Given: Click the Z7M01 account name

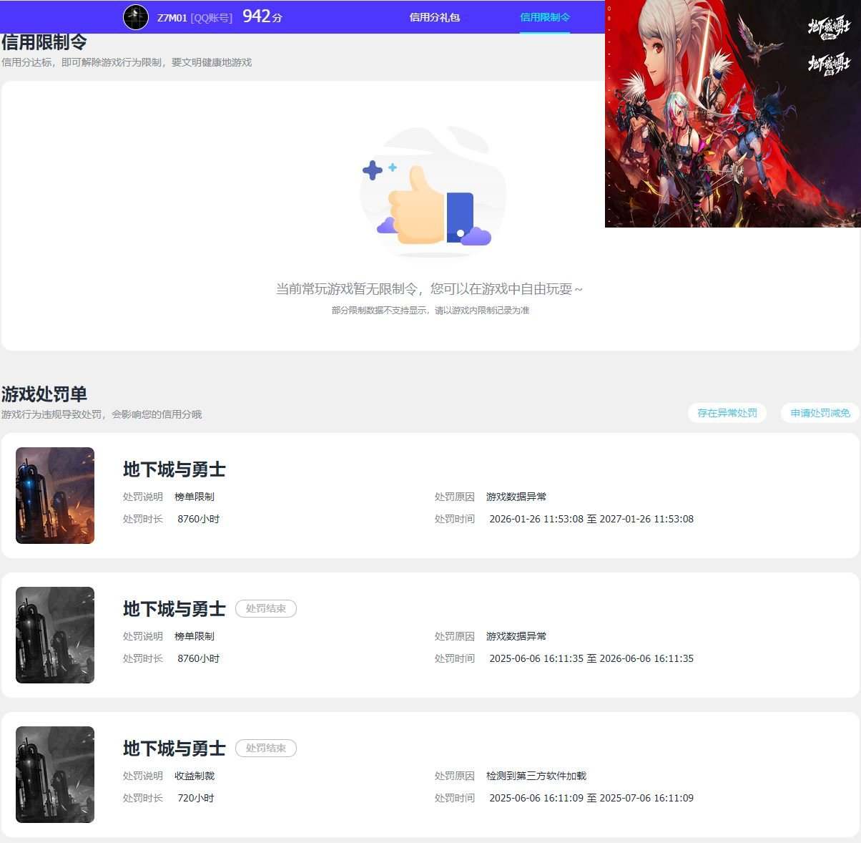Looking at the screenshot, I should point(172,18).
